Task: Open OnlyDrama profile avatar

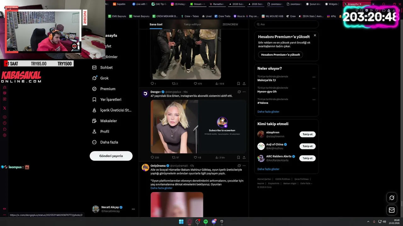Action: [145, 167]
